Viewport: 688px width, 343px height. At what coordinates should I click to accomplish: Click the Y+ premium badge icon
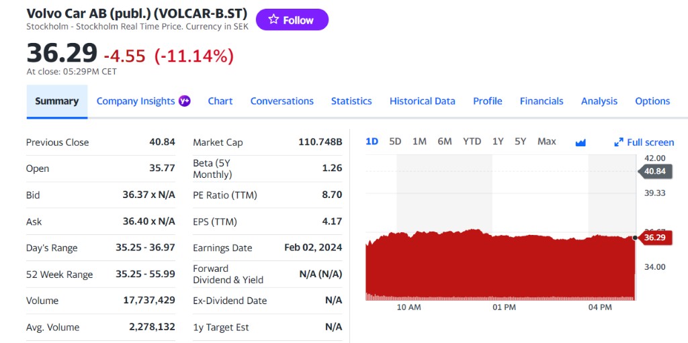[x=185, y=101]
